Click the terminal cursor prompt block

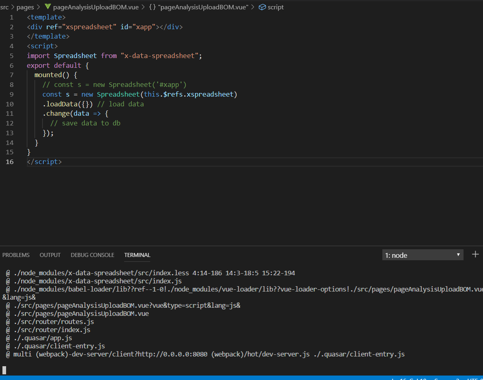(x=4, y=370)
